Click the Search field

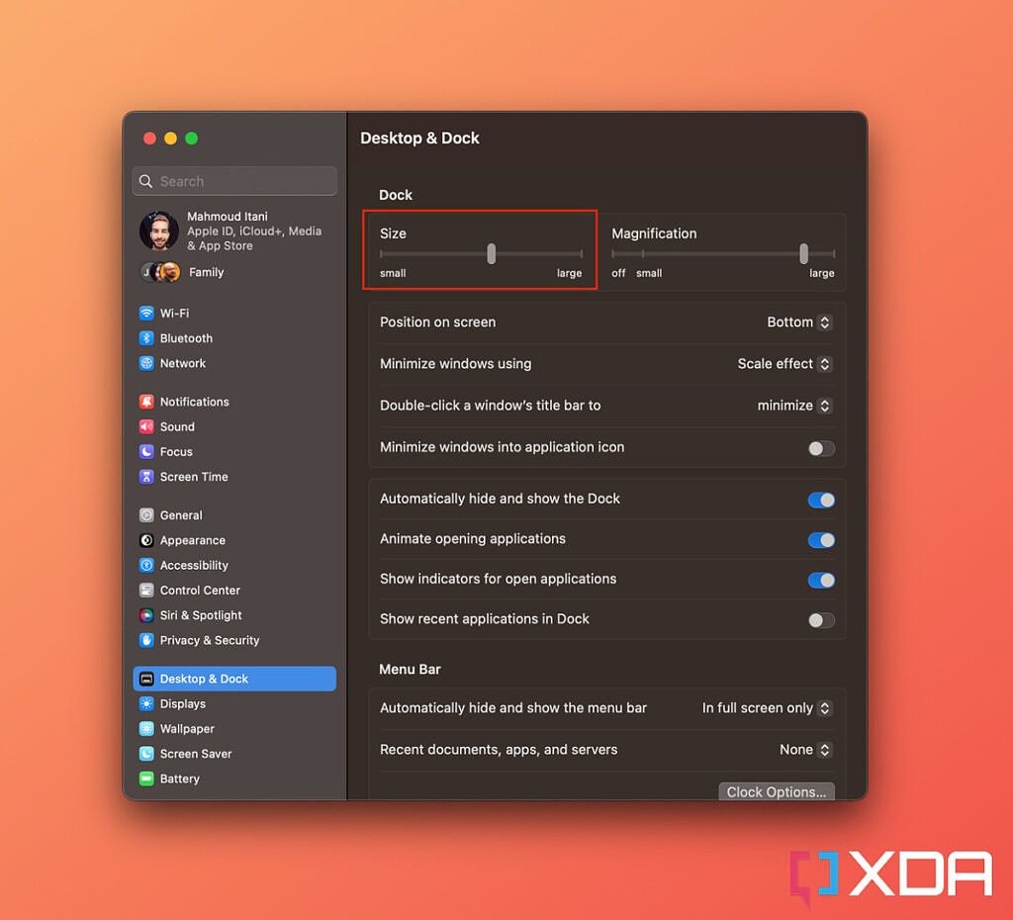click(x=234, y=181)
